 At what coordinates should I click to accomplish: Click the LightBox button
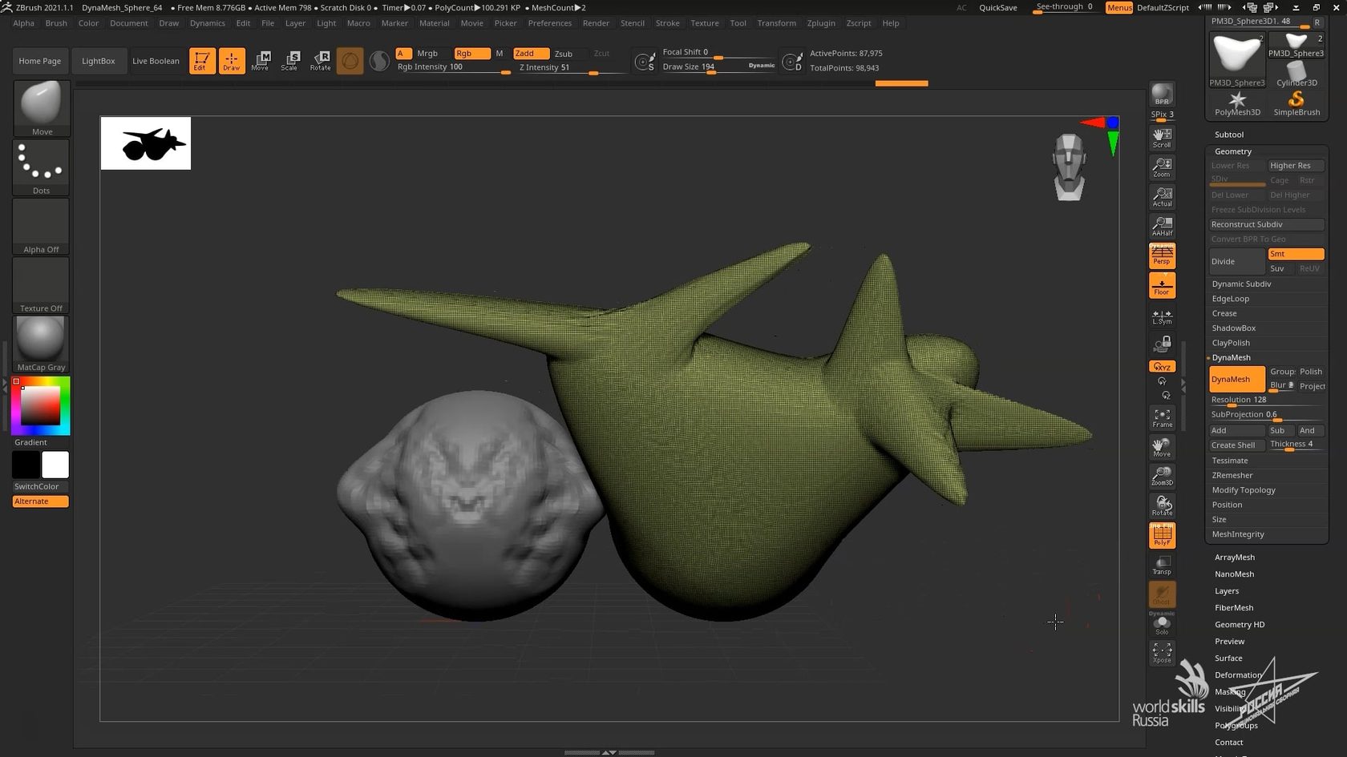(x=99, y=61)
